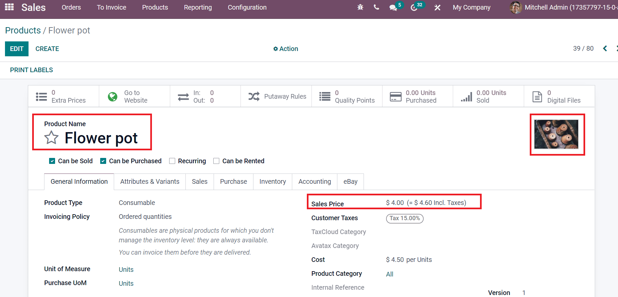The height and width of the screenshot is (297, 618).
Task: Enable the Can be Rented checkbox
Action: pos(216,161)
